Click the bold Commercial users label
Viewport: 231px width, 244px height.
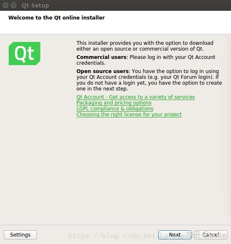pyautogui.click(x=101, y=57)
